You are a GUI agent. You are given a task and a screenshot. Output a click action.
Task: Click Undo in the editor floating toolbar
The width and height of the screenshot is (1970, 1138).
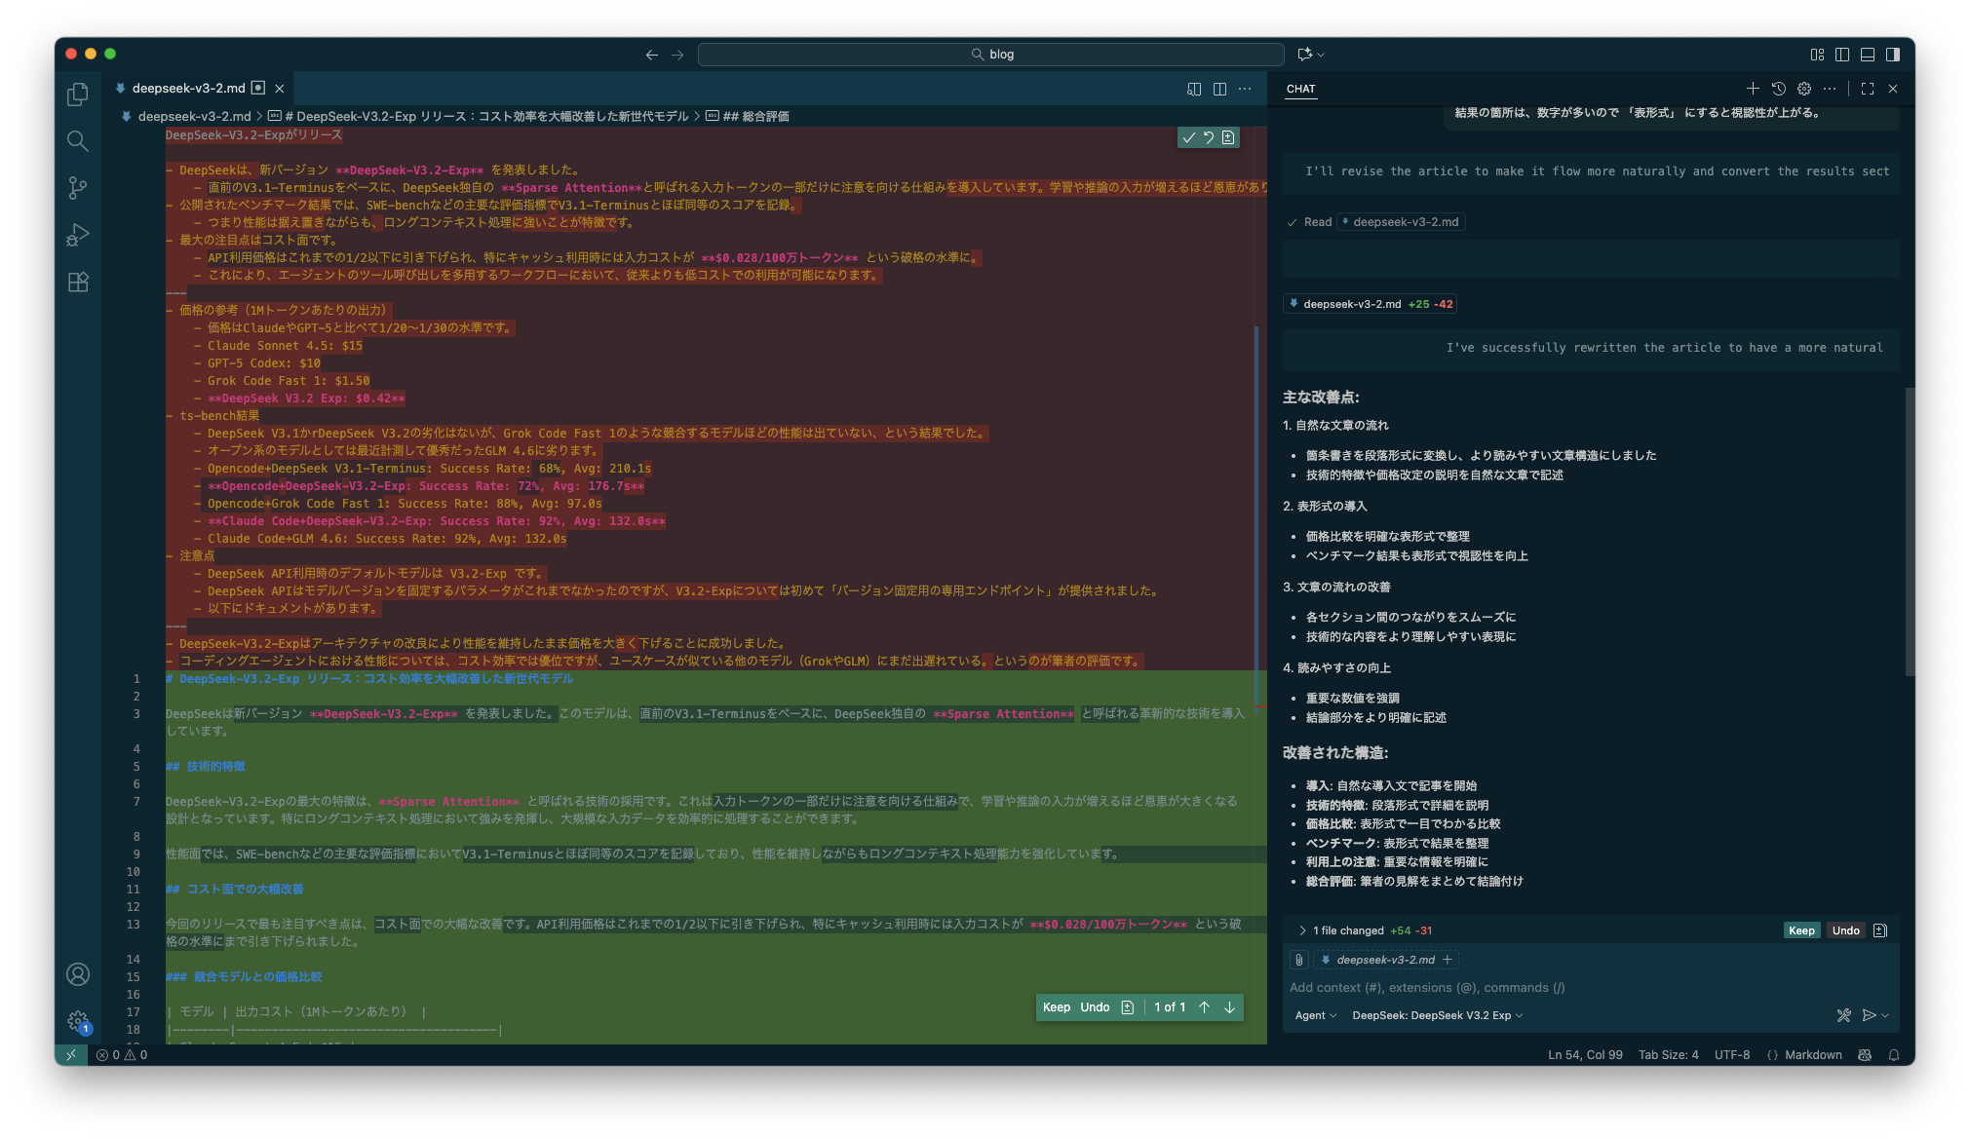point(1095,1007)
